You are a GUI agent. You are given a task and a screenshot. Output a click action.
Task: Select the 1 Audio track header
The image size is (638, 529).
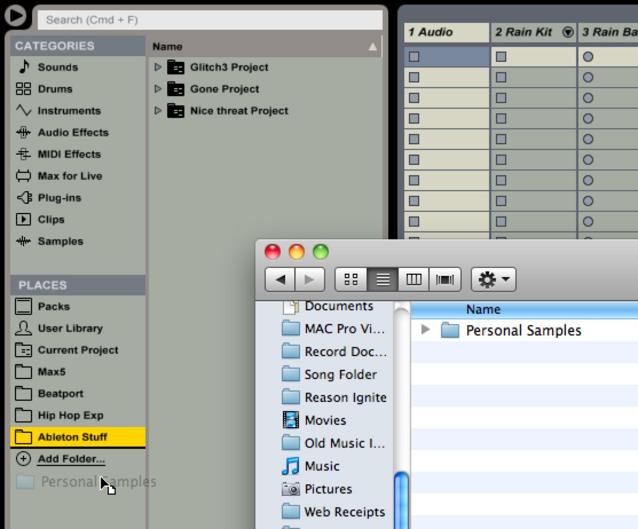pyautogui.click(x=446, y=32)
